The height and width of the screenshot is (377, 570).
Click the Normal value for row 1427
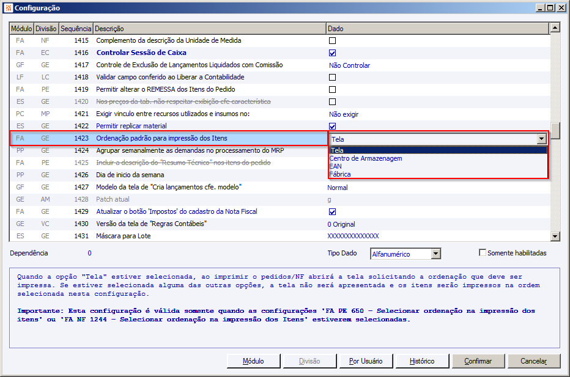tap(338, 188)
